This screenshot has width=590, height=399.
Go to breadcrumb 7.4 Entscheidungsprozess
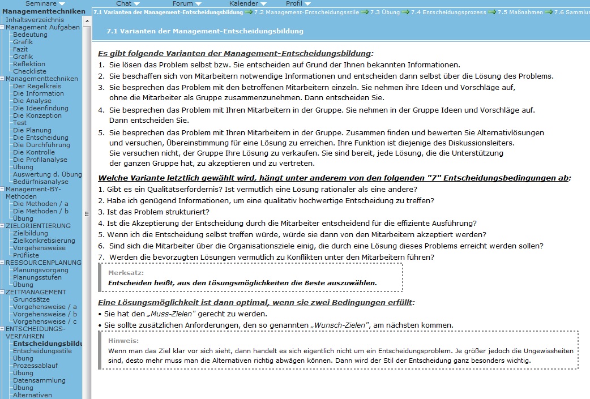click(x=448, y=12)
